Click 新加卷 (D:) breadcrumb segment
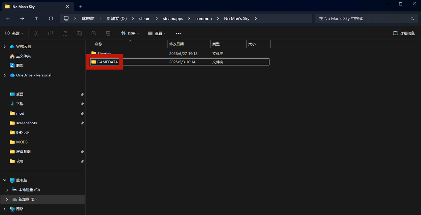This screenshot has width=421, height=215. pyautogui.click(x=117, y=18)
